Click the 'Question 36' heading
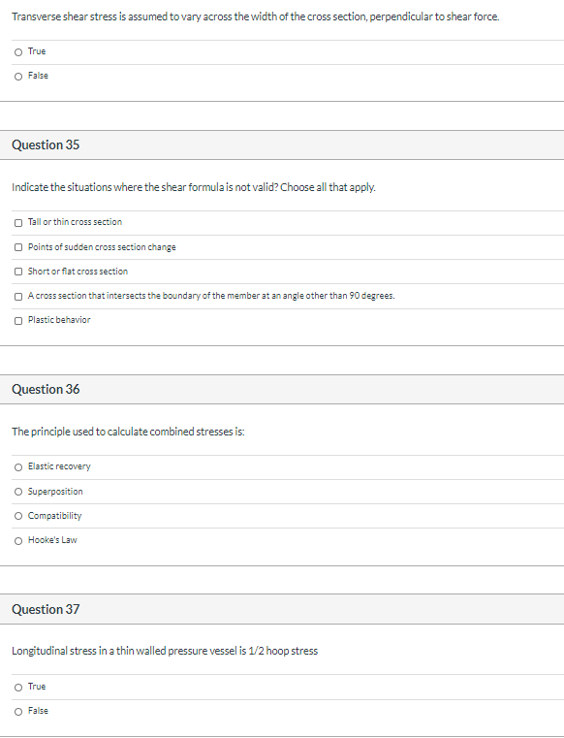564x738 pixels. 46,389
